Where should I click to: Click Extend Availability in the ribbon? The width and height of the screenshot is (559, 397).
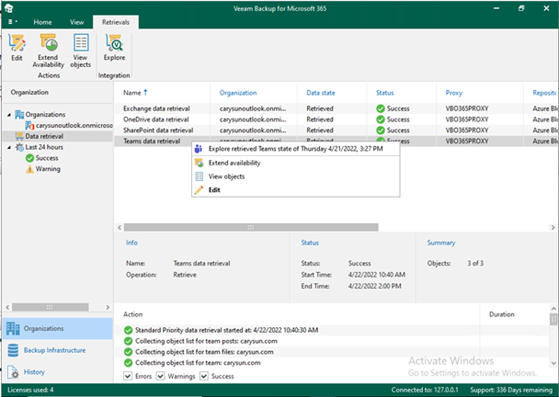48,51
